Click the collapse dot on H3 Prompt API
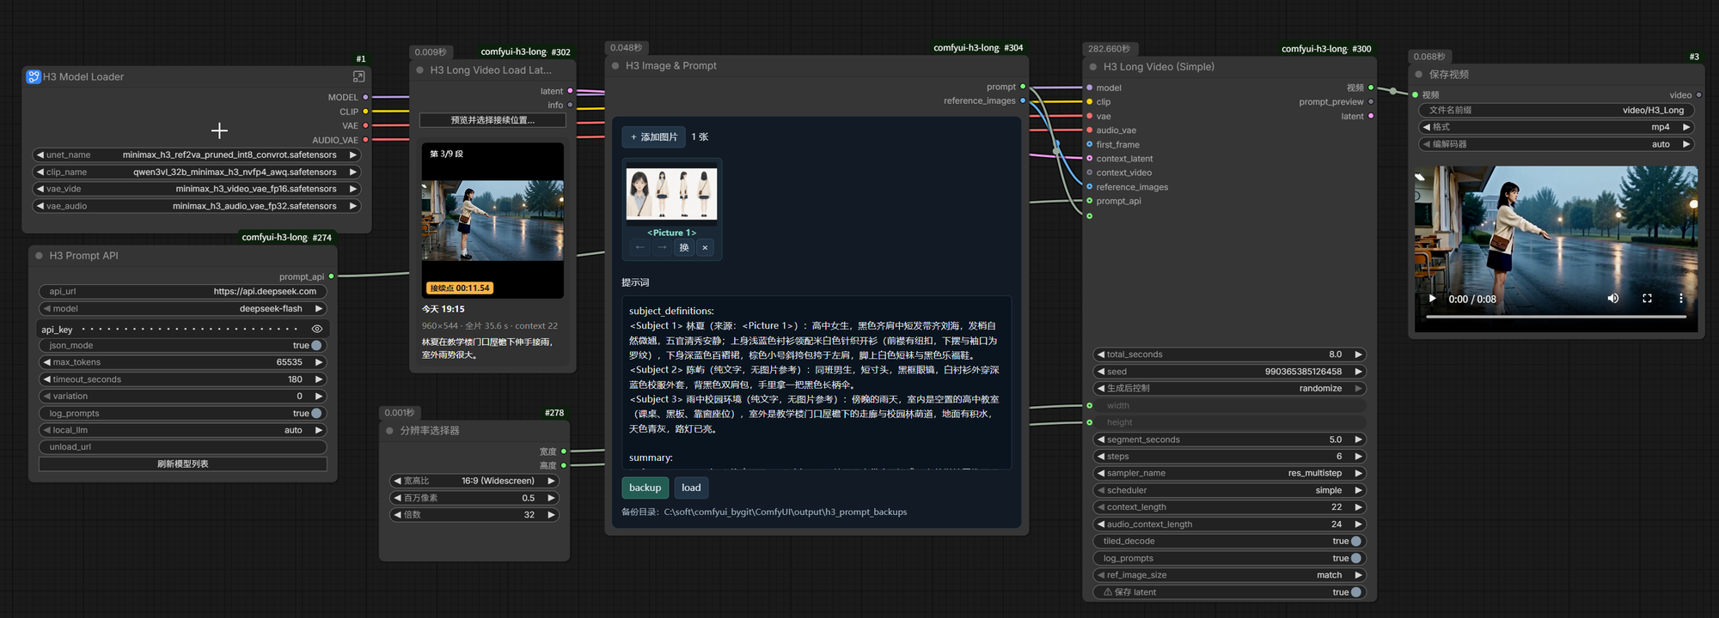1719x618 pixels. 40,256
